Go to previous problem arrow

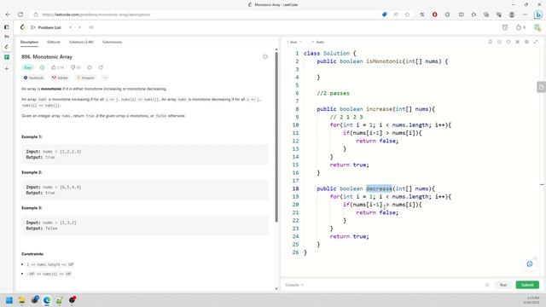coord(70,27)
